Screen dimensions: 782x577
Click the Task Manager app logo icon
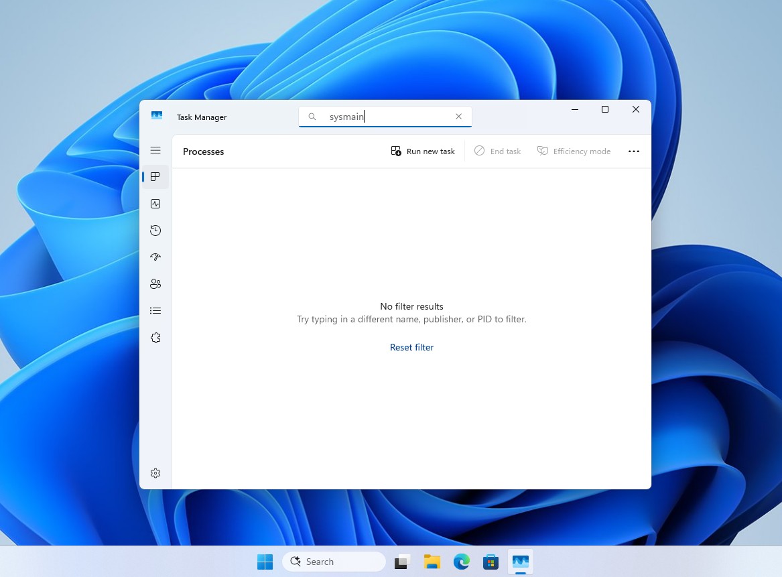(157, 116)
